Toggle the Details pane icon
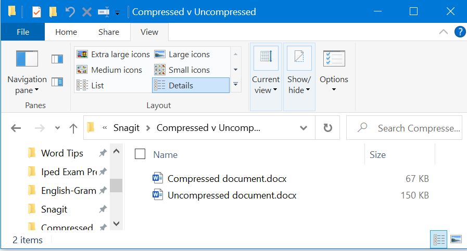Screen dimensions: 467x251 coord(57,82)
